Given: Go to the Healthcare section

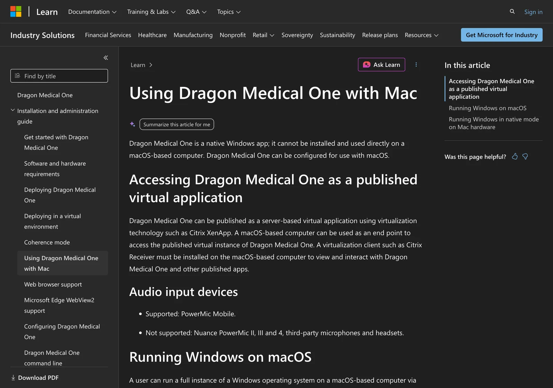Looking at the screenshot, I should tap(152, 35).
